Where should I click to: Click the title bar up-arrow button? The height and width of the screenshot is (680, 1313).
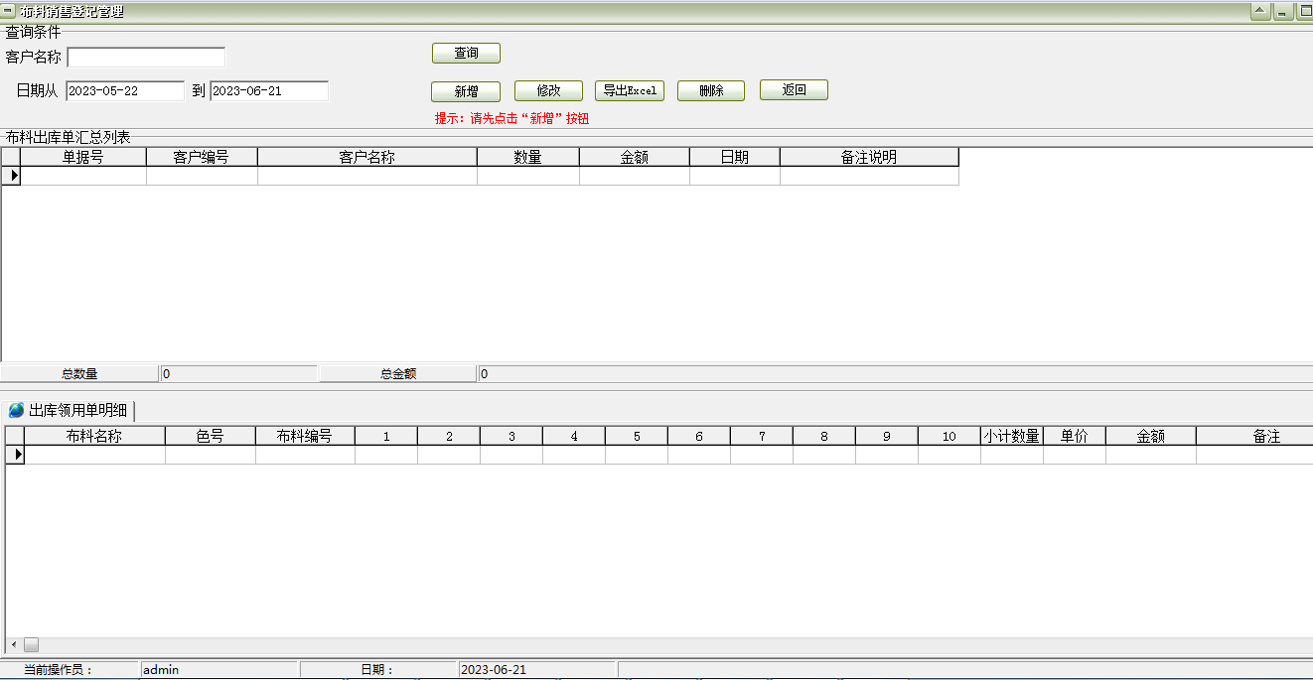click(x=1260, y=11)
